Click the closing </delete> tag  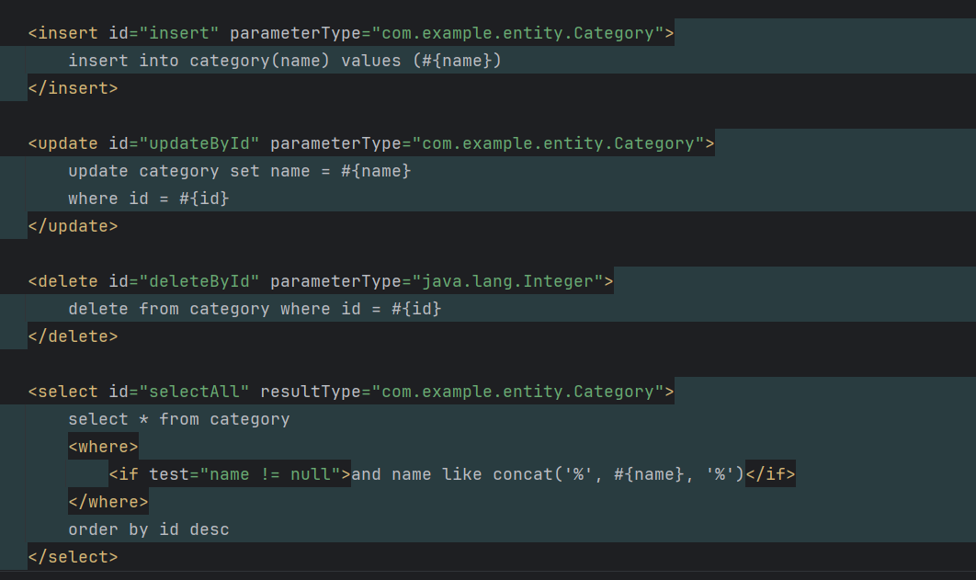73,336
